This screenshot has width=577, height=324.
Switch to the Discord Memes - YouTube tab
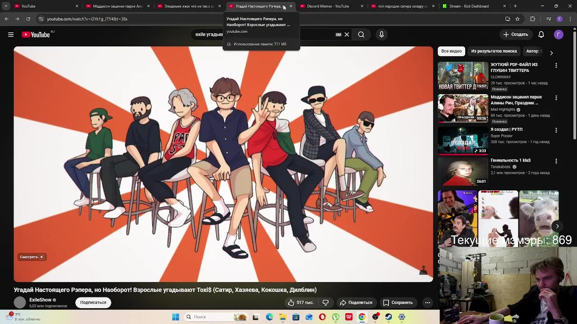(332, 6)
